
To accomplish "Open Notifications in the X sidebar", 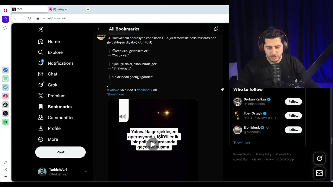I will click(56, 63).
